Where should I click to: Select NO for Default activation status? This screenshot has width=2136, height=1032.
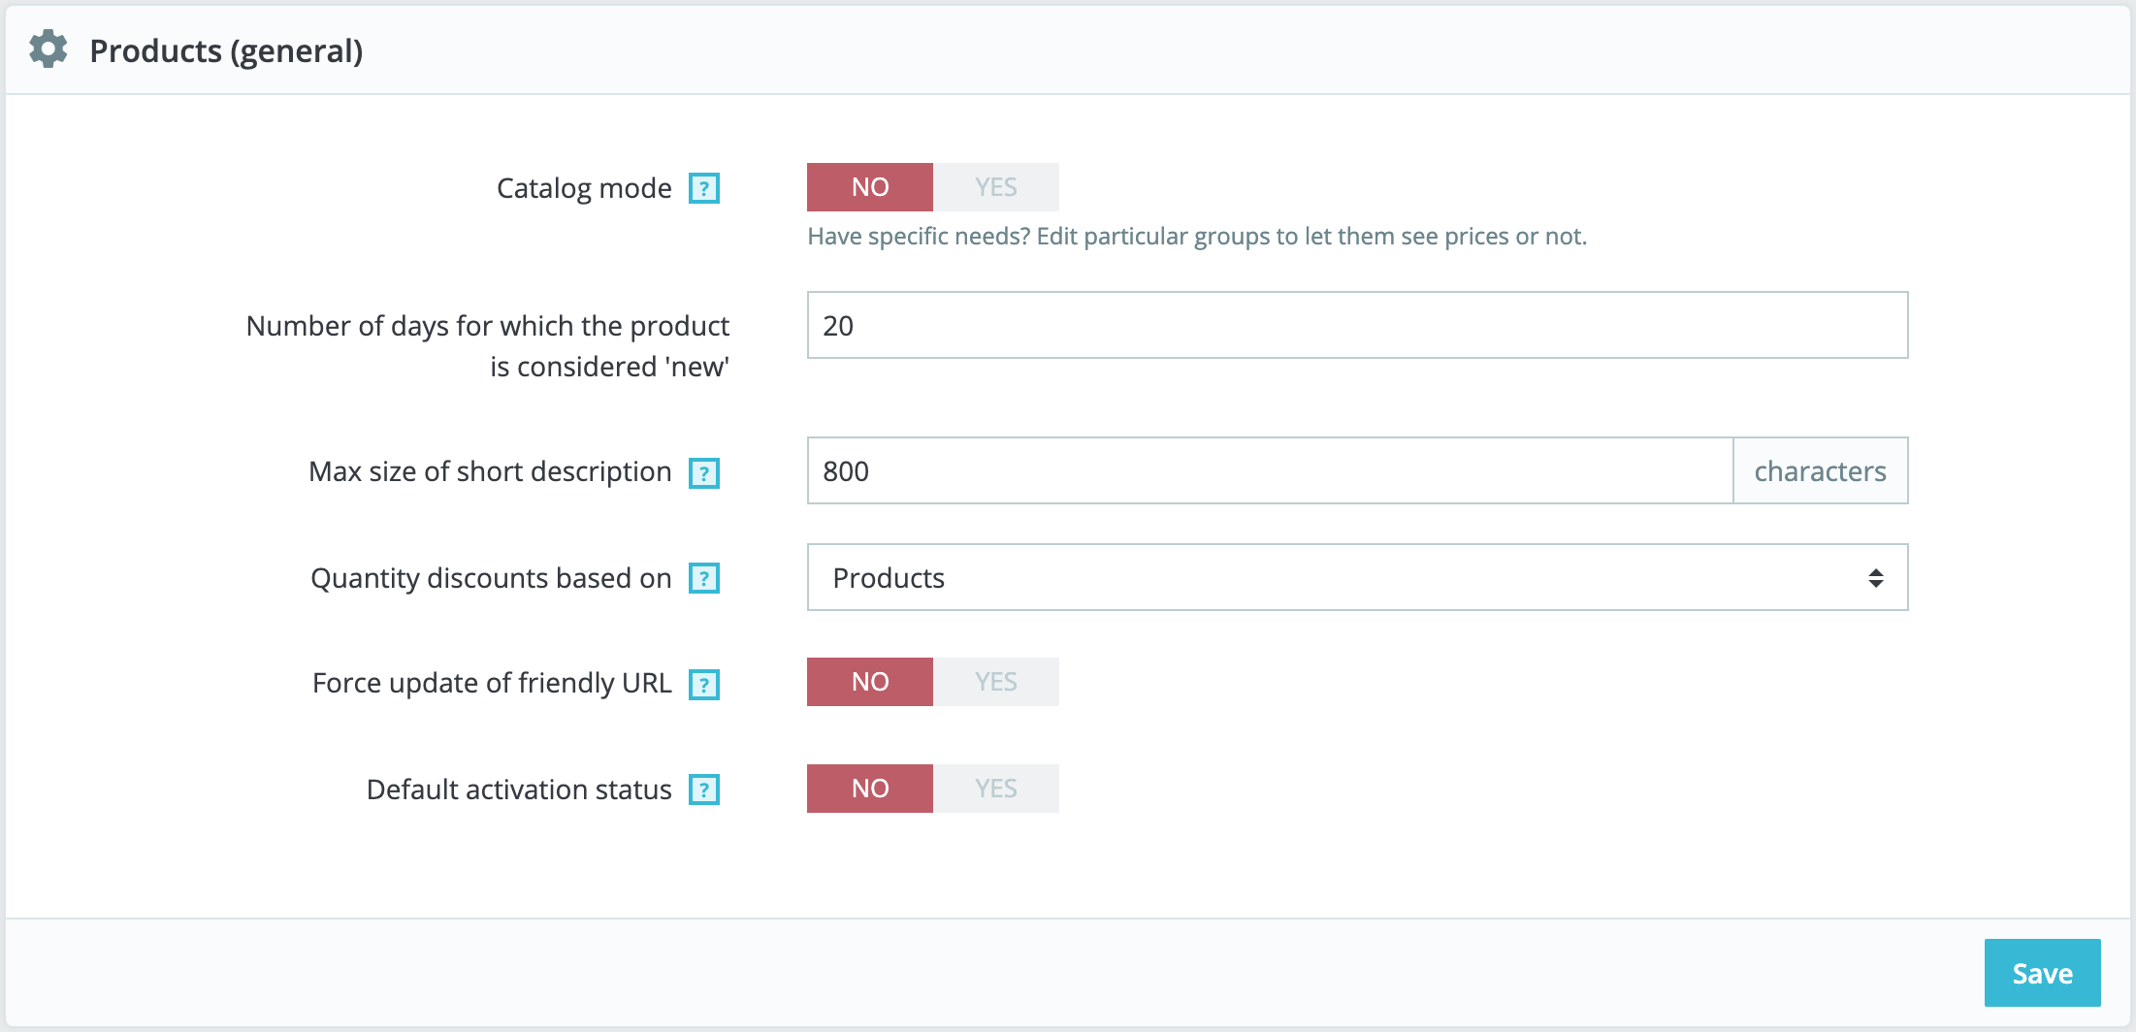[x=870, y=789]
